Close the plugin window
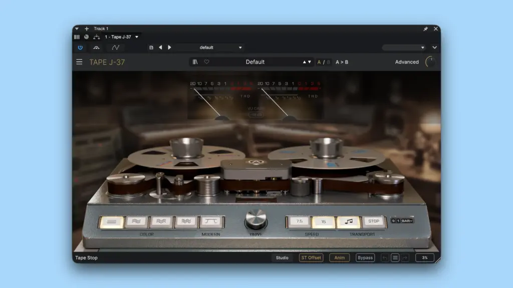 pos(436,28)
